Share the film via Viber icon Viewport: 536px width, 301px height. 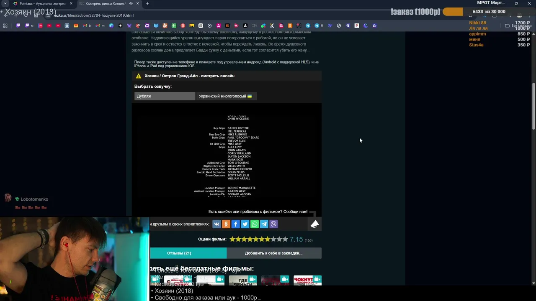point(273,224)
